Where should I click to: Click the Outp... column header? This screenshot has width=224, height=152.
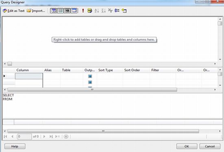click(90, 70)
